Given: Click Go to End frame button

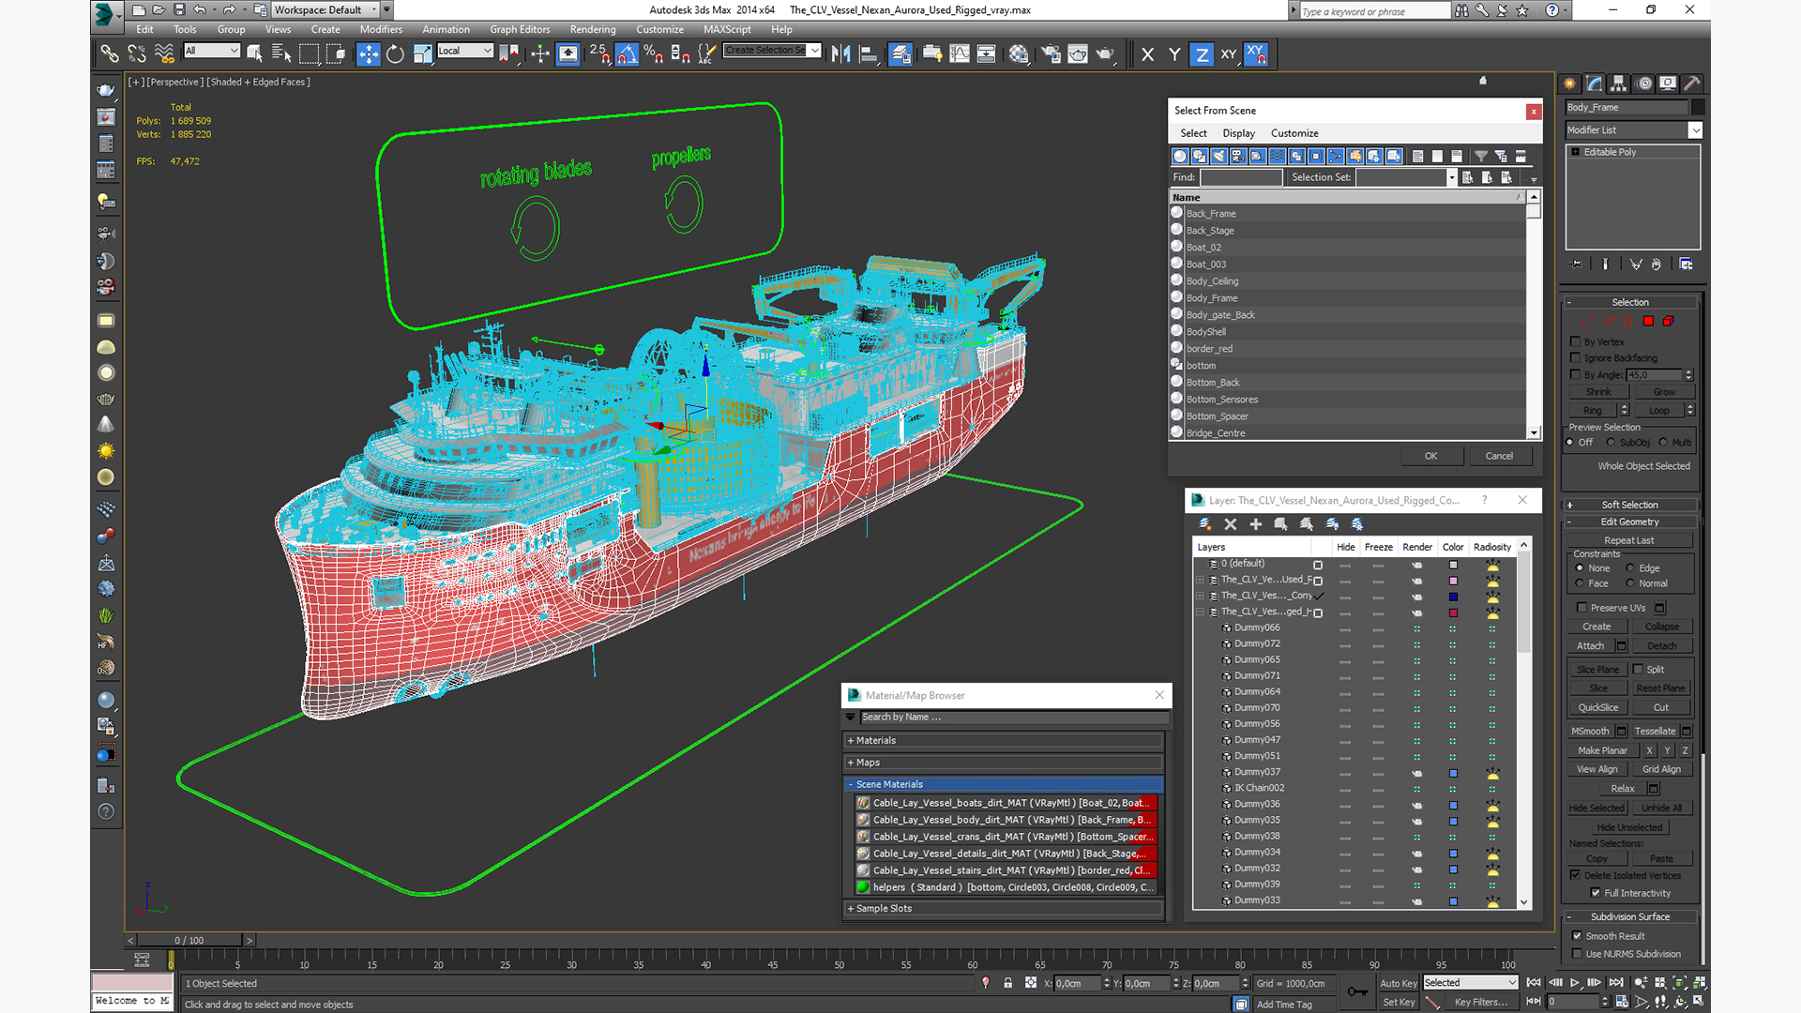Looking at the screenshot, I should click(x=1616, y=983).
